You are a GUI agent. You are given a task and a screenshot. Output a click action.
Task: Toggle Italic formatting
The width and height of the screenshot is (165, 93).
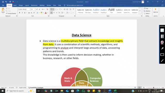[x=22, y=13]
